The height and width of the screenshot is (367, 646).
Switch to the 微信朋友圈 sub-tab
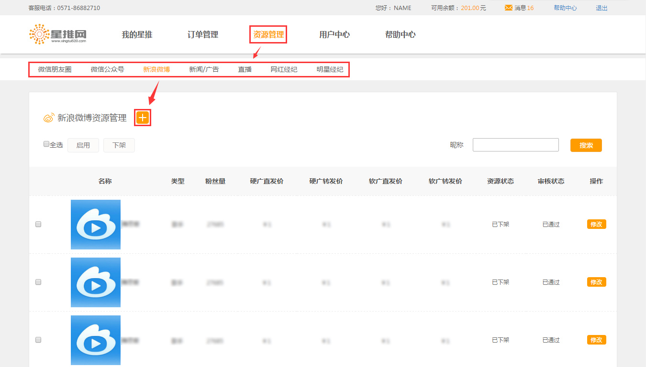(x=55, y=69)
